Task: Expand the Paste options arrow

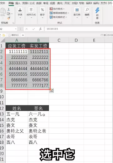Action: point(3,18)
